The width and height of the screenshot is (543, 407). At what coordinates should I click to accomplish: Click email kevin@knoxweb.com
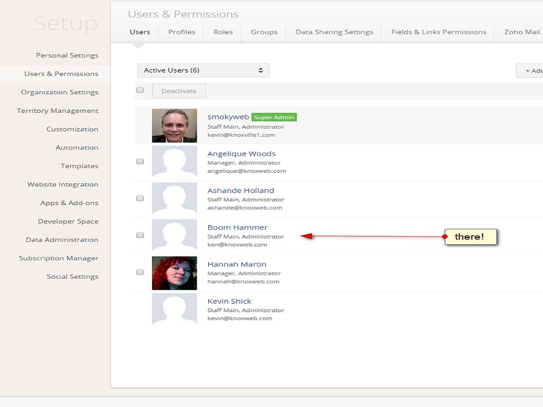[240, 318]
